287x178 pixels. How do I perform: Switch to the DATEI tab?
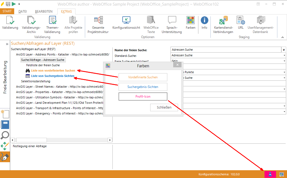point(22,12)
